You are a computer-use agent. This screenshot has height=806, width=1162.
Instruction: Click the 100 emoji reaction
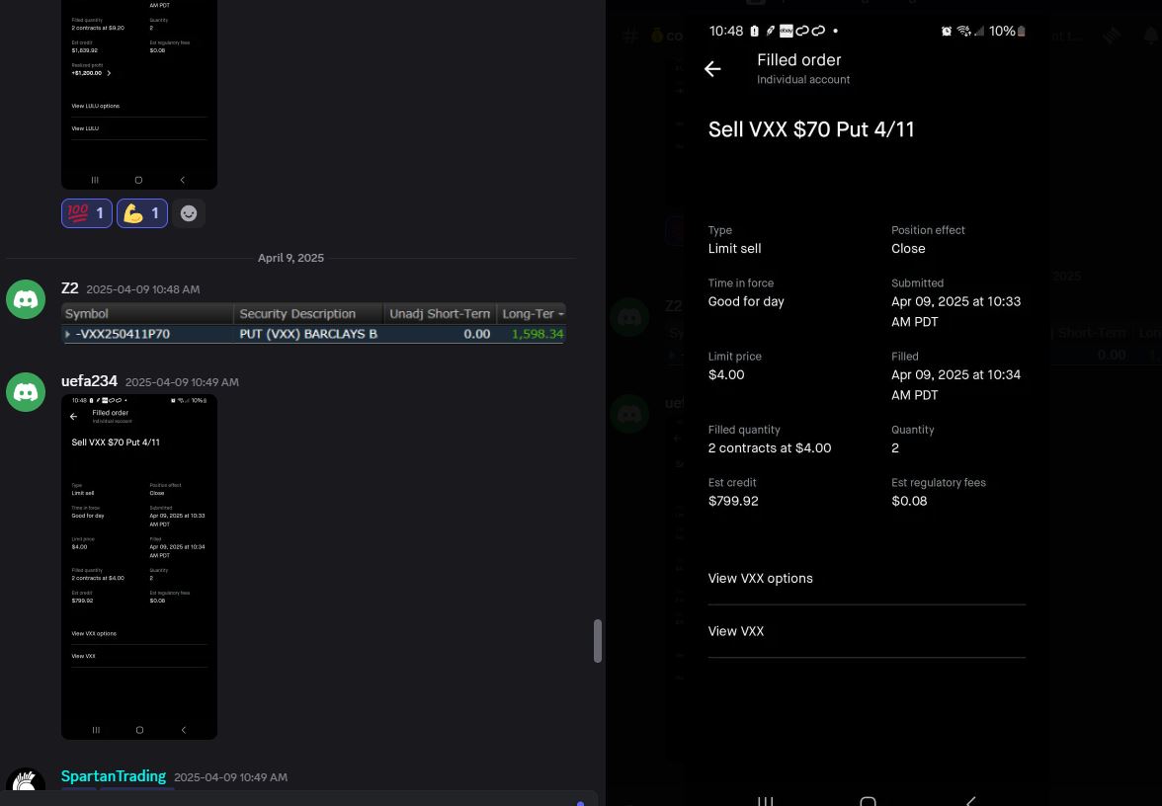coord(87,213)
